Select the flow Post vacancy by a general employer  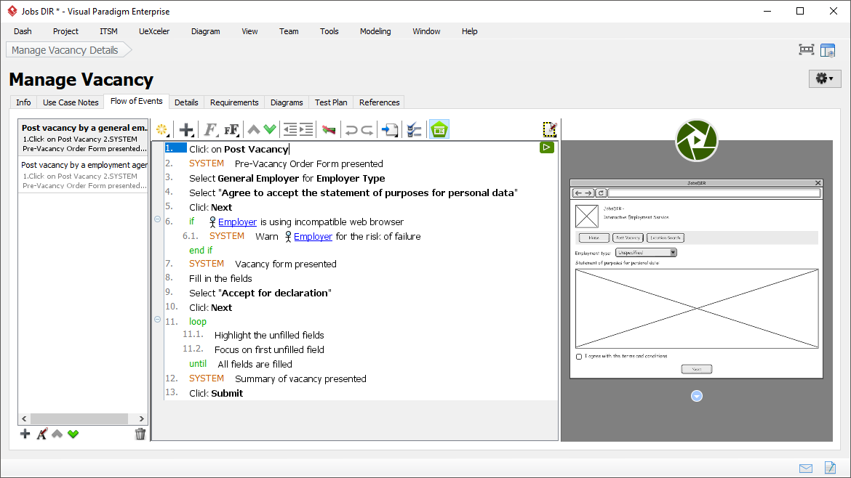[x=83, y=138]
